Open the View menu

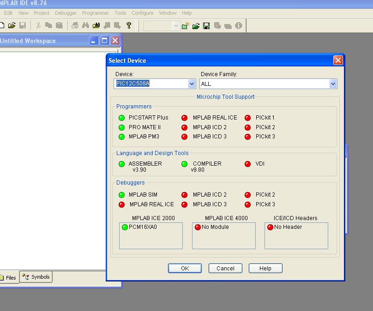(23, 13)
